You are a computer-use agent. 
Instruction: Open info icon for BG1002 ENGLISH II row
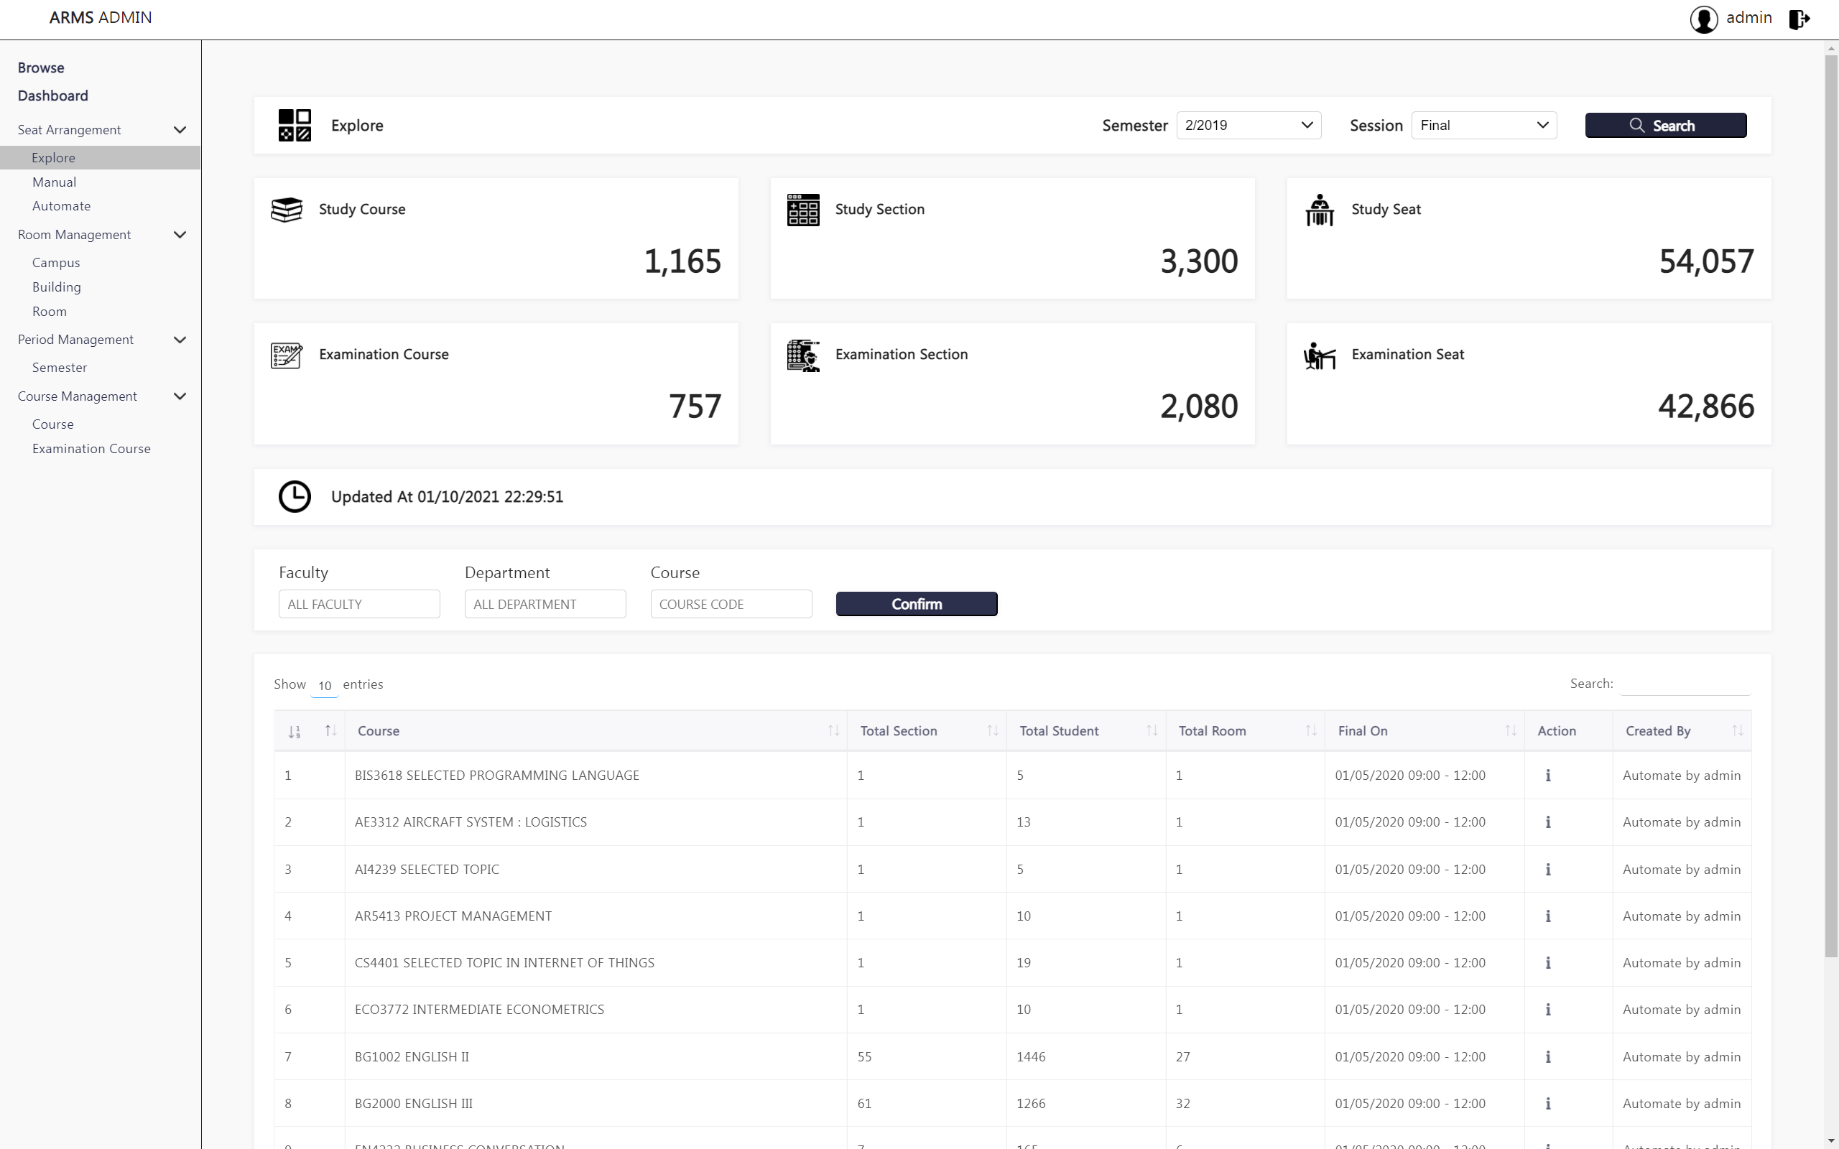pos(1547,1056)
